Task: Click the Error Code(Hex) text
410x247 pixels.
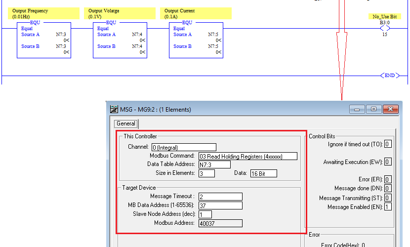Action: tap(343, 245)
